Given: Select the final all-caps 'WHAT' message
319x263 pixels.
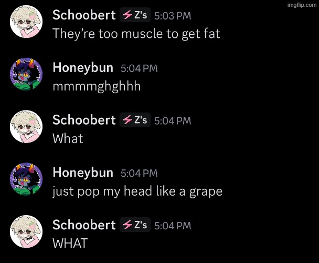Looking at the screenshot, I should click(70, 243).
